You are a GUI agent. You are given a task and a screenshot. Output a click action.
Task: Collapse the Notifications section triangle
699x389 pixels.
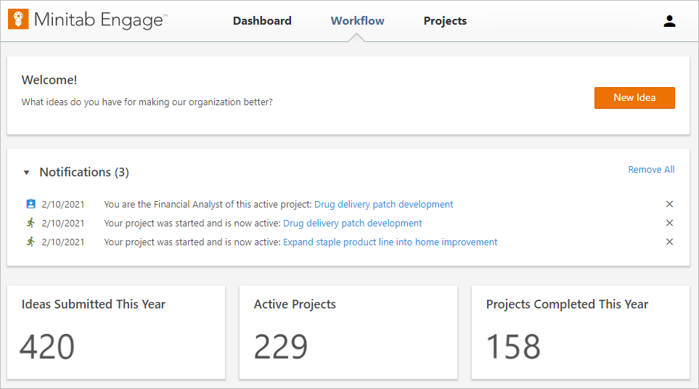27,173
